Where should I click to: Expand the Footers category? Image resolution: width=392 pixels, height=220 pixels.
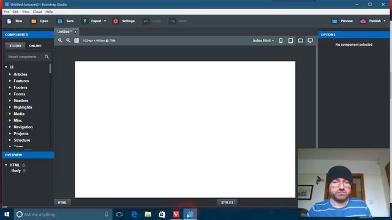pos(10,87)
